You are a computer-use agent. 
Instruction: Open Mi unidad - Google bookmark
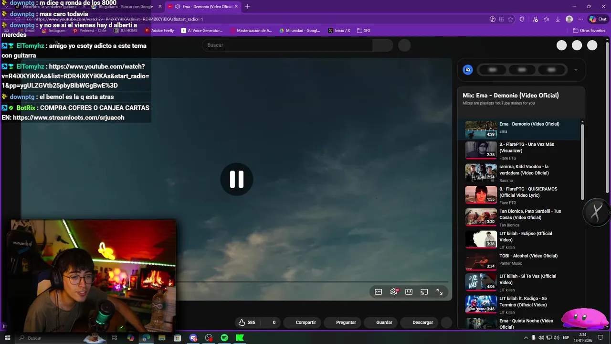click(x=300, y=31)
